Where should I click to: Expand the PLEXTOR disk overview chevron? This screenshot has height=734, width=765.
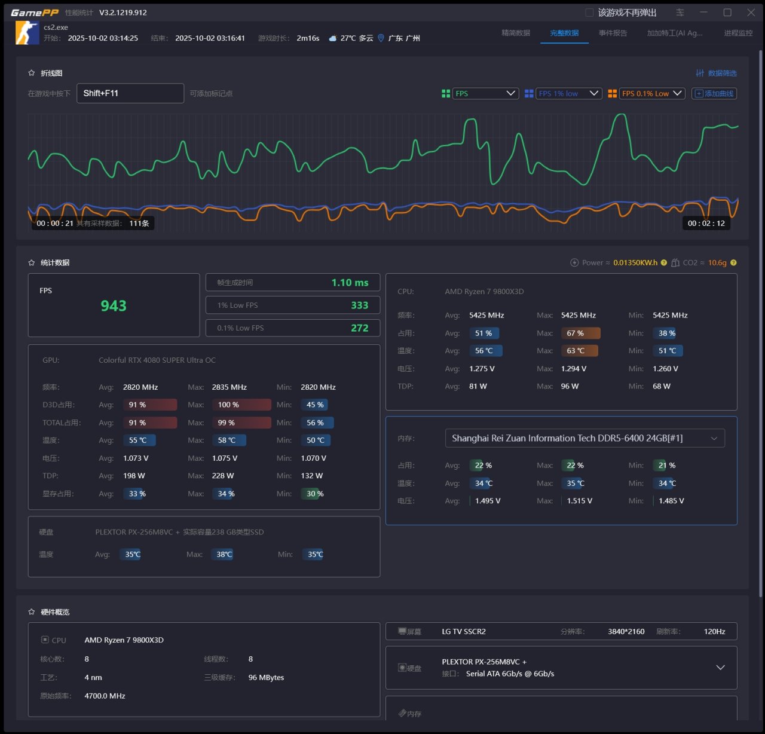click(x=720, y=668)
